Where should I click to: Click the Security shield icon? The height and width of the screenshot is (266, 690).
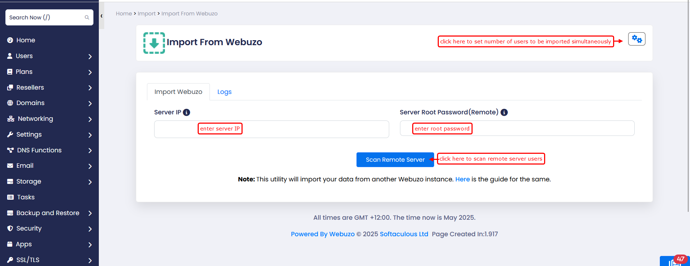pos(10,228)
